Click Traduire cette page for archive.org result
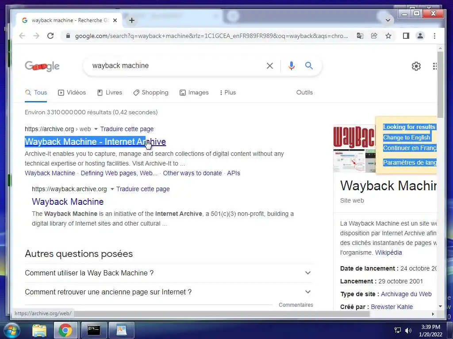 [127, 129]
